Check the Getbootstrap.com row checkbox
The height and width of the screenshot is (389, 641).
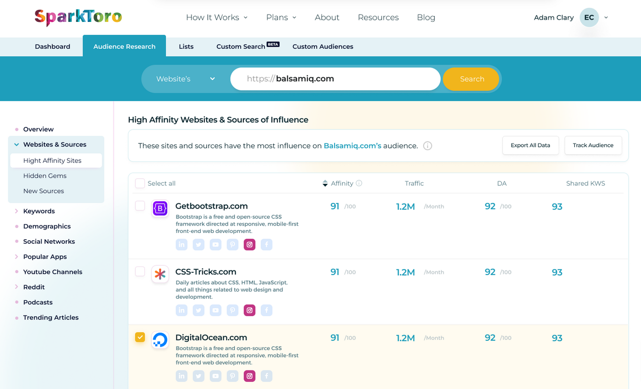[x=140, y=206]
